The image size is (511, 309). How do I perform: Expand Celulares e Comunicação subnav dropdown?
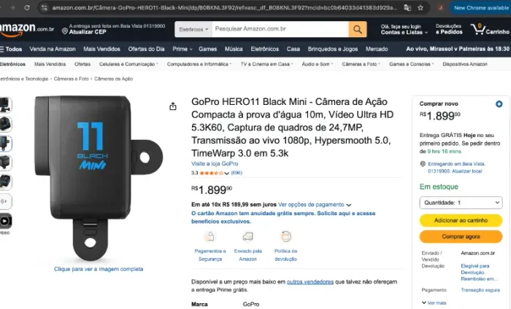(128, 64)
